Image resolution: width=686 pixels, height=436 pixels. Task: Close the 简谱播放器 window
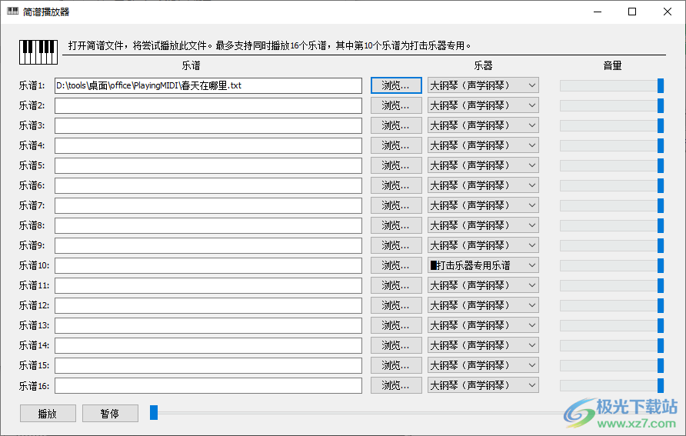pos(668,12)
